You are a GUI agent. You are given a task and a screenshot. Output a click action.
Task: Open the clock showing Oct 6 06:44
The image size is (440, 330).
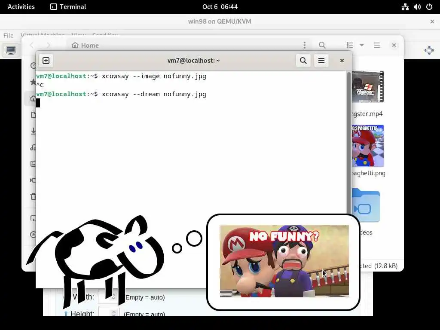(220, 7)
